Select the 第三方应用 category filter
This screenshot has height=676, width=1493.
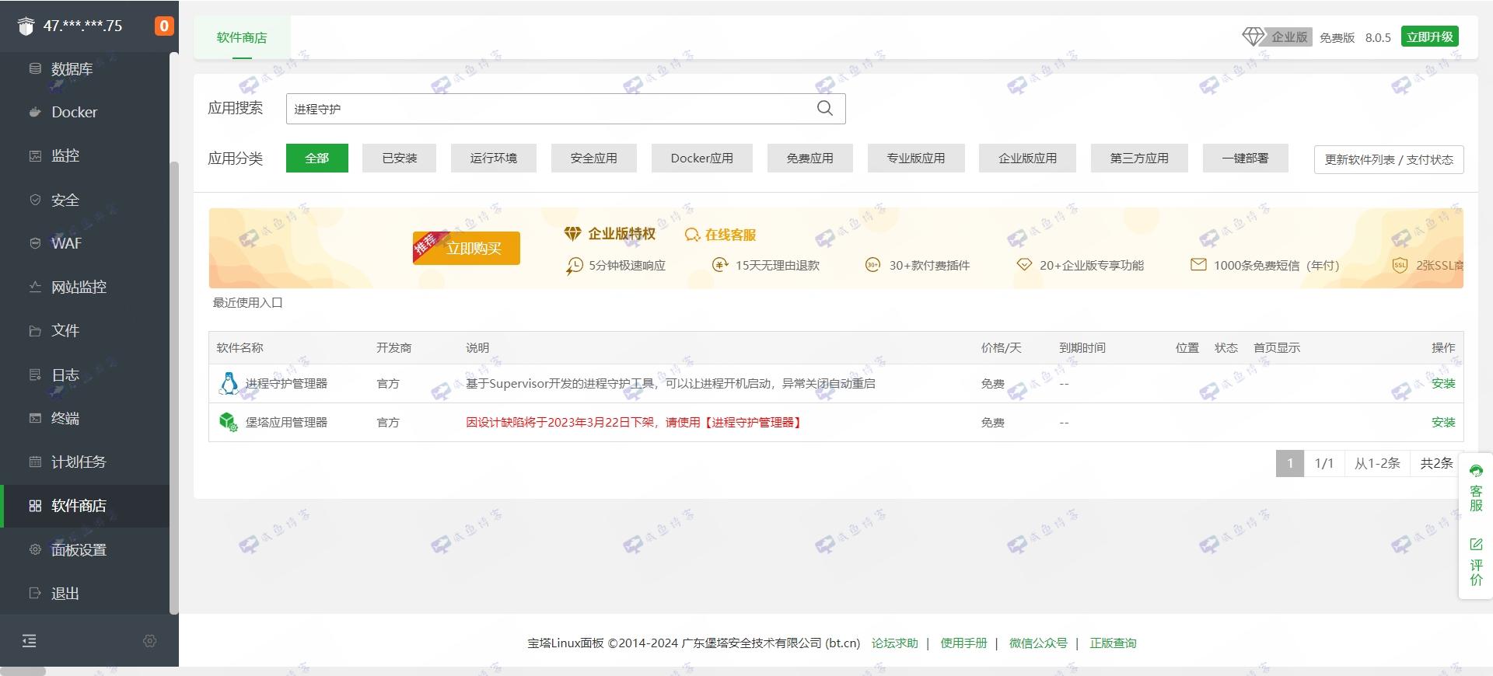(1139, 158)
